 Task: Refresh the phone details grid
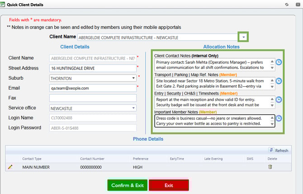[278, 151]
